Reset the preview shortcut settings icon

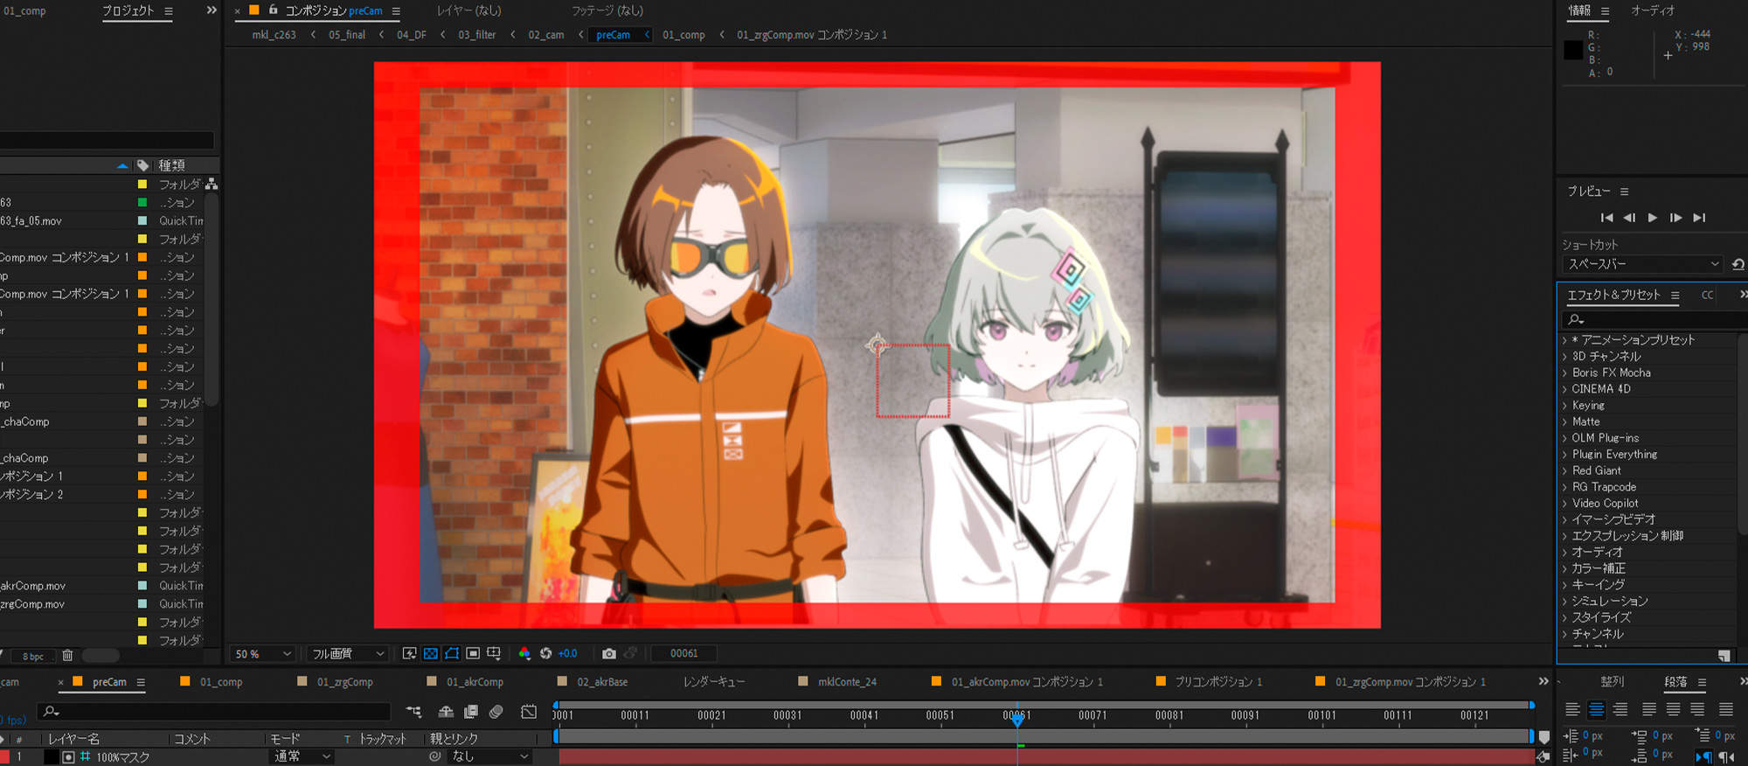pos(1738,264)
